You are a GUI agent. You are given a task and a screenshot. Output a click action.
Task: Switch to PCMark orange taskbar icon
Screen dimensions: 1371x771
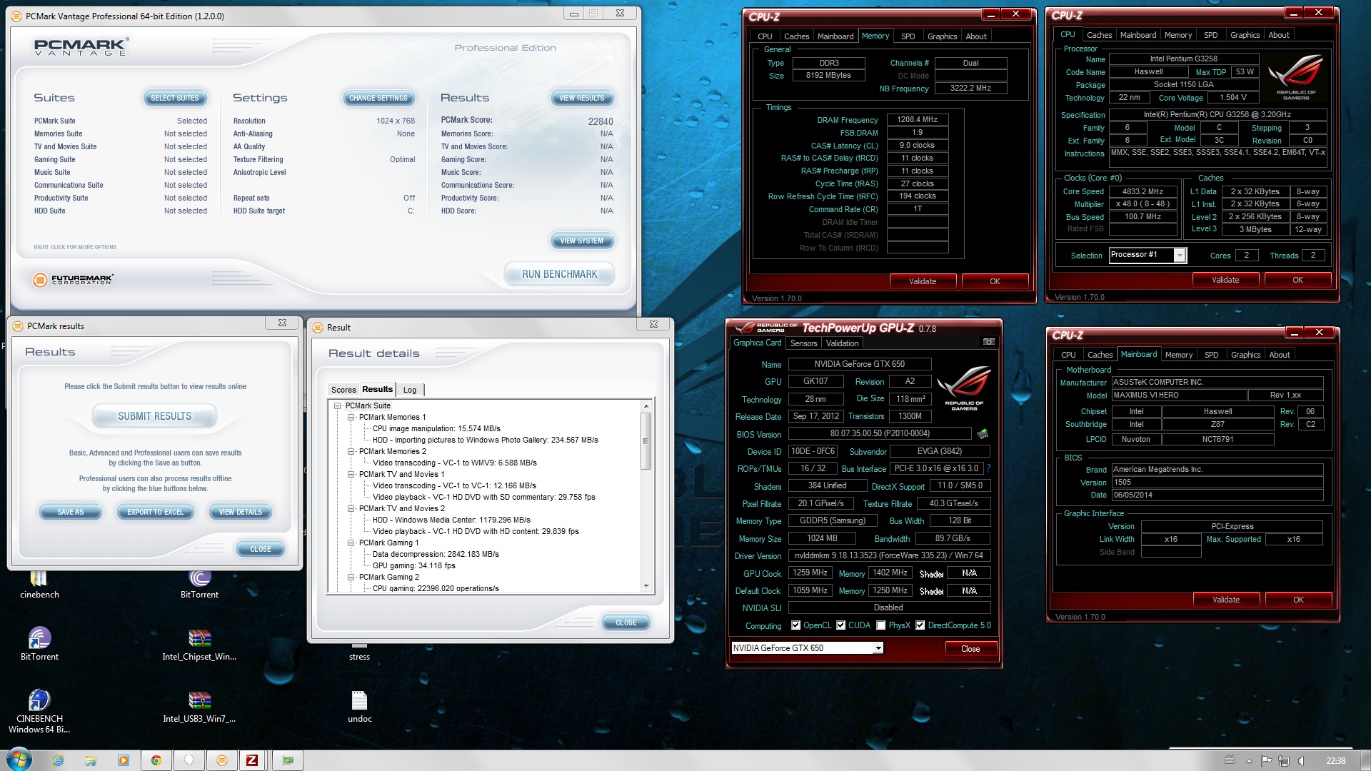(222, 760)
